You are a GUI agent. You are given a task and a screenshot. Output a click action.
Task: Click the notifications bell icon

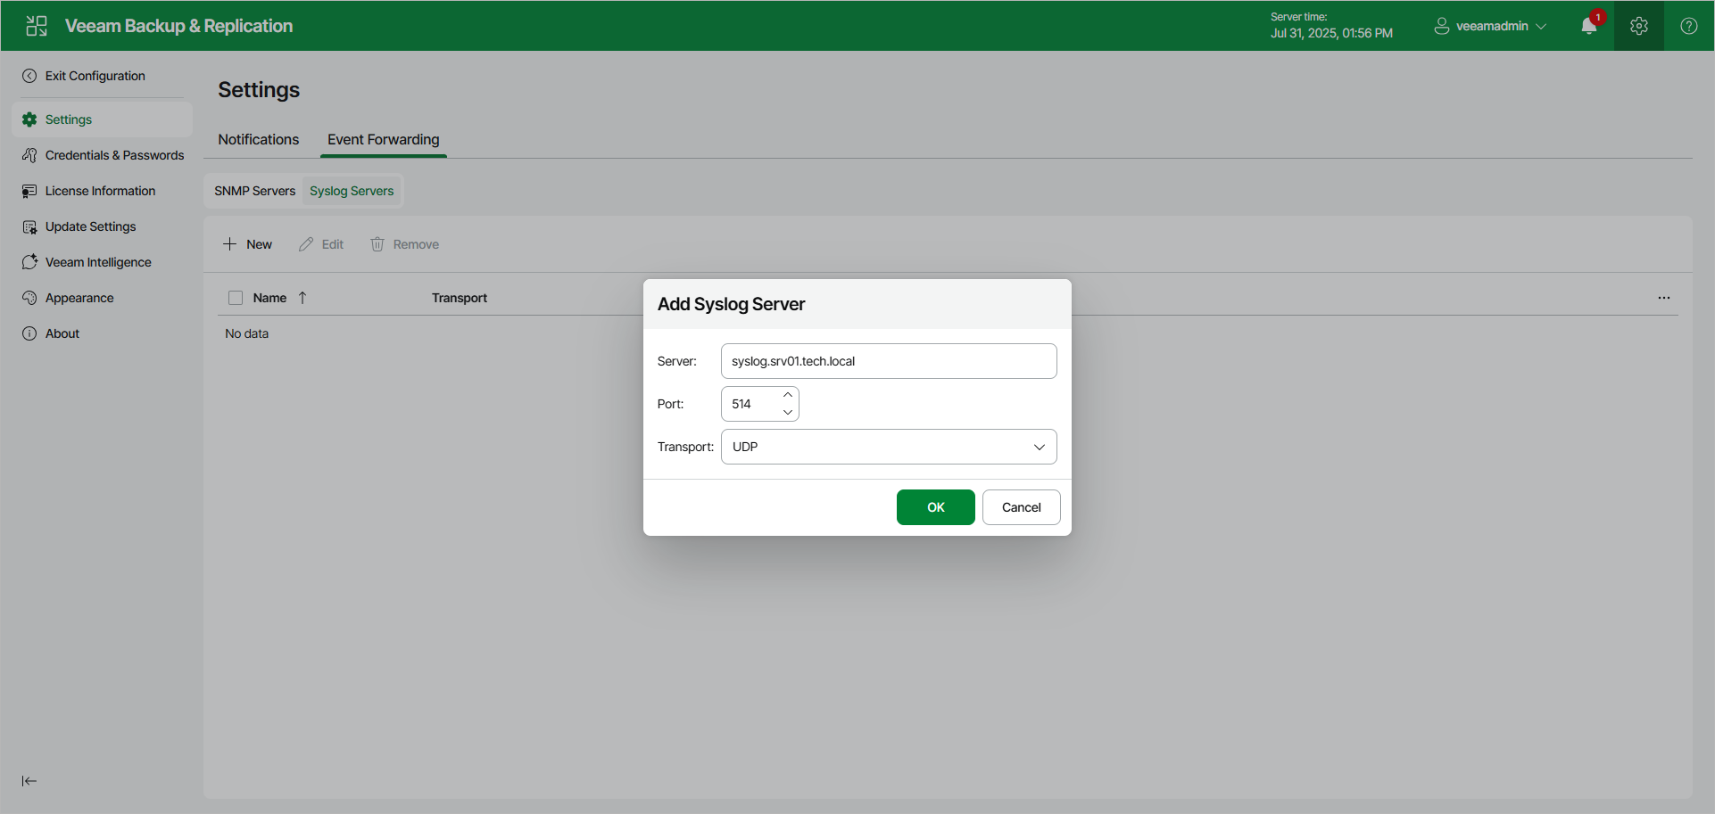tap(1589, 26)
